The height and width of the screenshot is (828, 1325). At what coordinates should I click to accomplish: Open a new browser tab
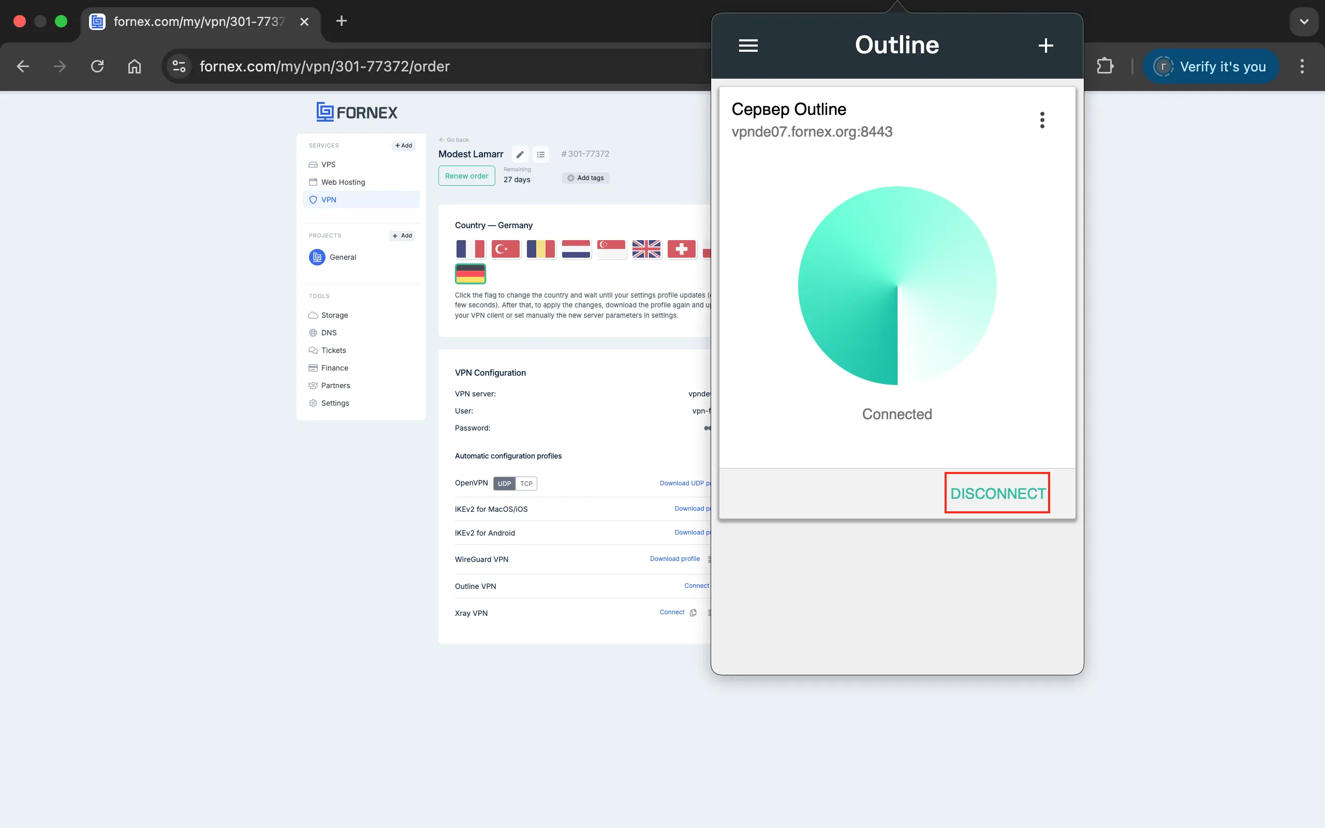(341, 21)
